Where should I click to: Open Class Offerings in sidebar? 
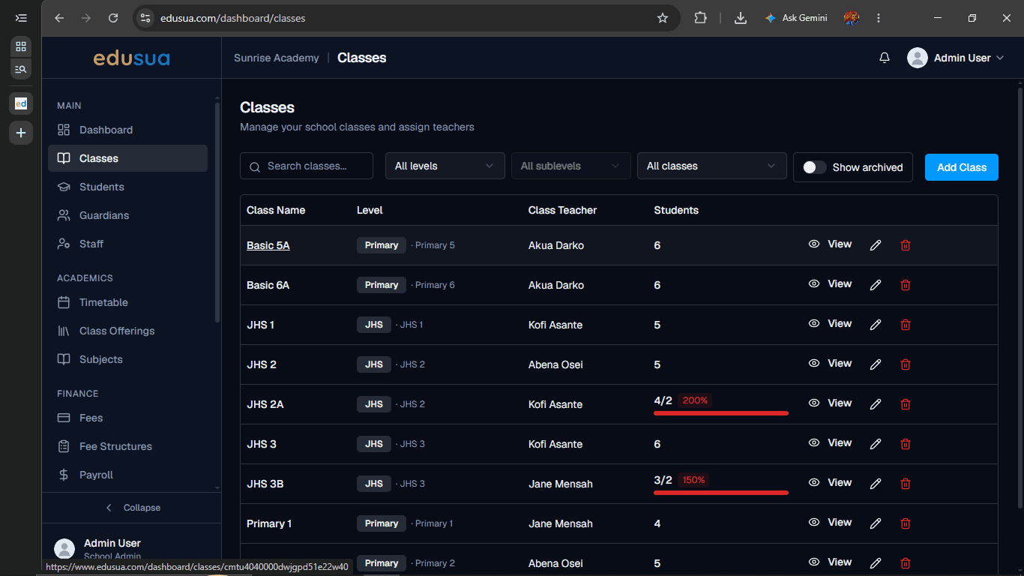coord(127,331)
